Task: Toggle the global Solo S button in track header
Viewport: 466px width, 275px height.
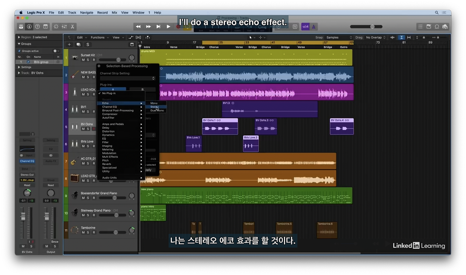Action: pyautogui.click(x=88, y=44)
